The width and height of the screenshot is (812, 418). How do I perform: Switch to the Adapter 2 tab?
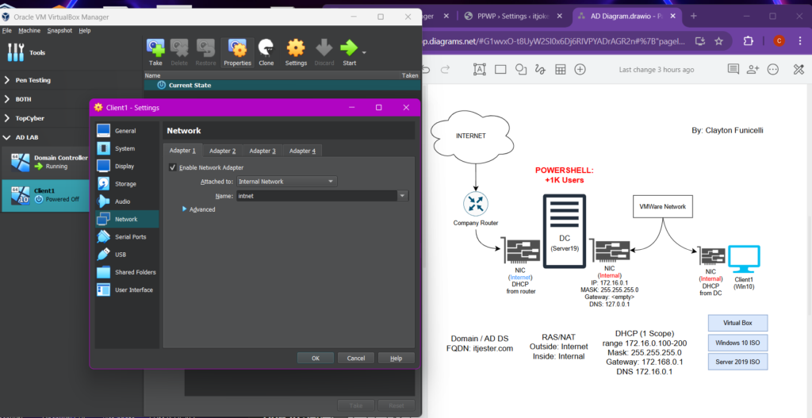coord(223,151)
